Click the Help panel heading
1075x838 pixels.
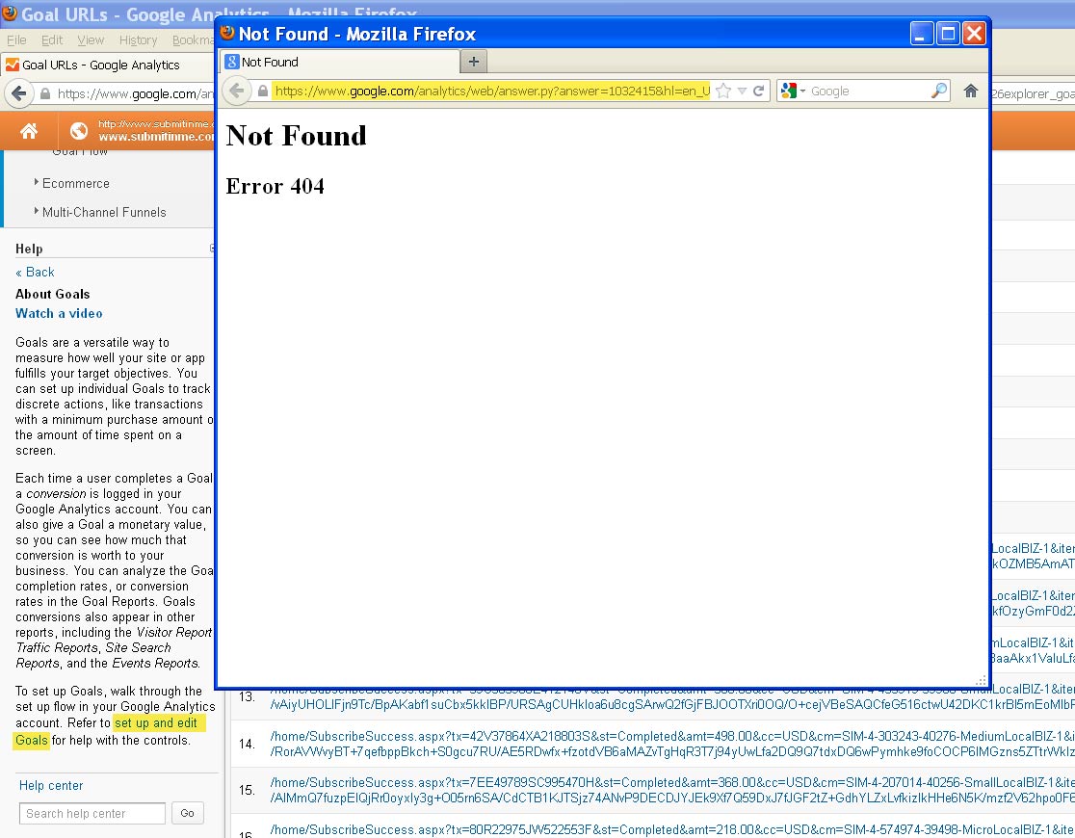click(29, 249)
